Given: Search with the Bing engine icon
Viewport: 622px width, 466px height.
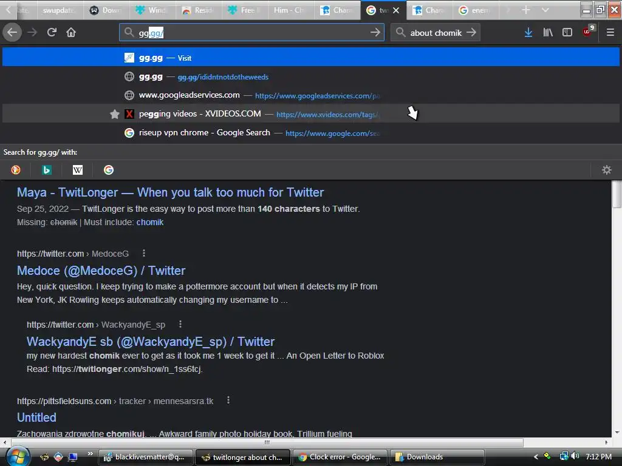Looking at the screenshot, I should (x=46, y=170).
